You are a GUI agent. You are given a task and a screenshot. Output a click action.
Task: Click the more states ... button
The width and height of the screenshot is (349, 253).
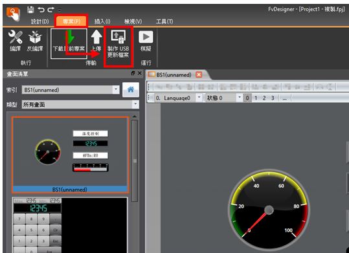pyautogui.click(x=284, y=98)
